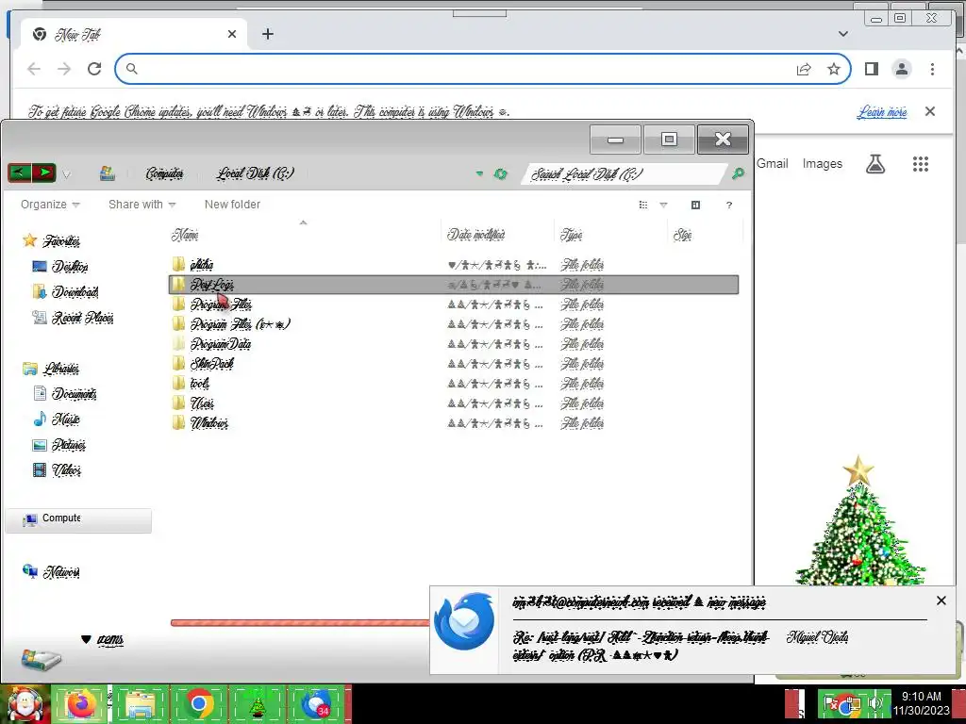Image resolution: width=966 pixels, height=724 pixels.
Task: Open Thunderbird from the taskbar
Action: 316,705
